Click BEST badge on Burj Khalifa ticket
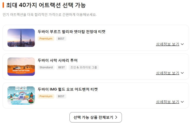 [61, 39]
